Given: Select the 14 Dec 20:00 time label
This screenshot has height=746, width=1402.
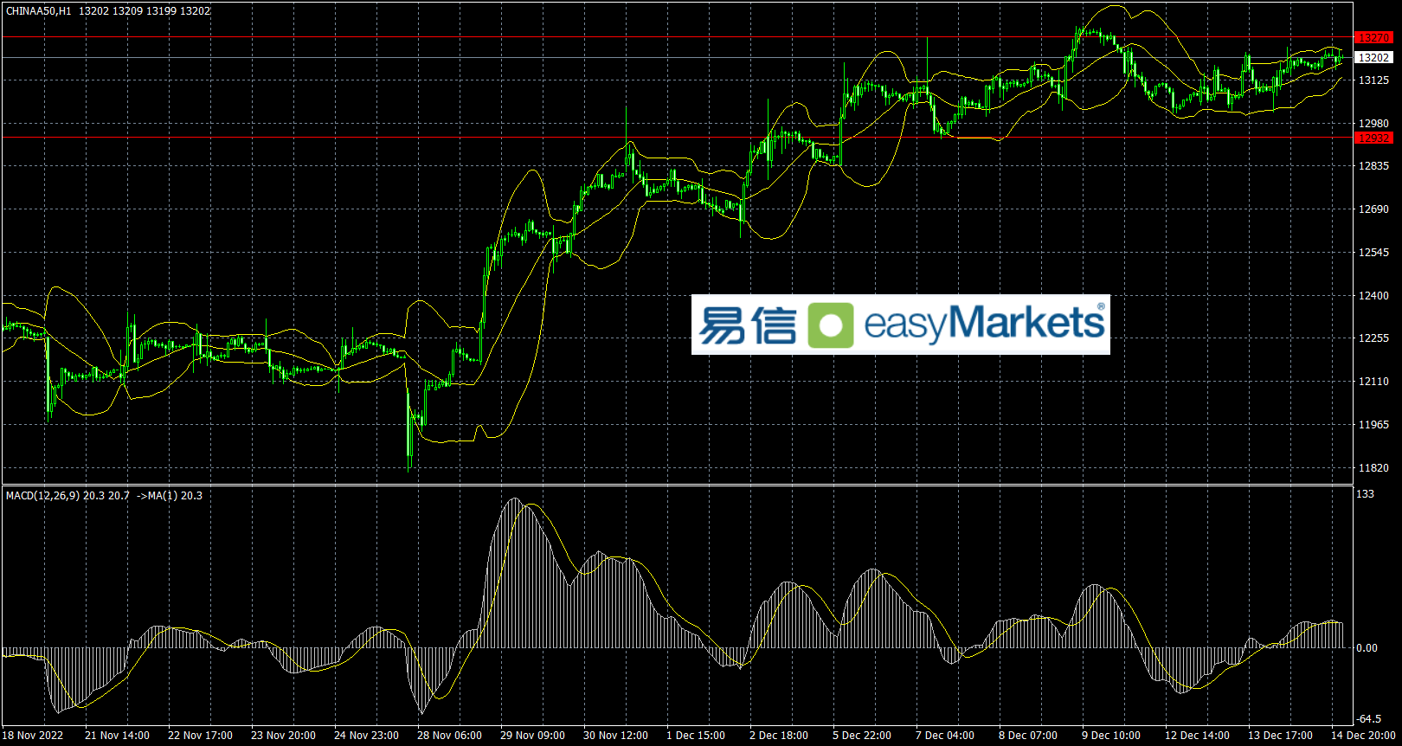Looking at the screenshot, I should point(1363,736).
